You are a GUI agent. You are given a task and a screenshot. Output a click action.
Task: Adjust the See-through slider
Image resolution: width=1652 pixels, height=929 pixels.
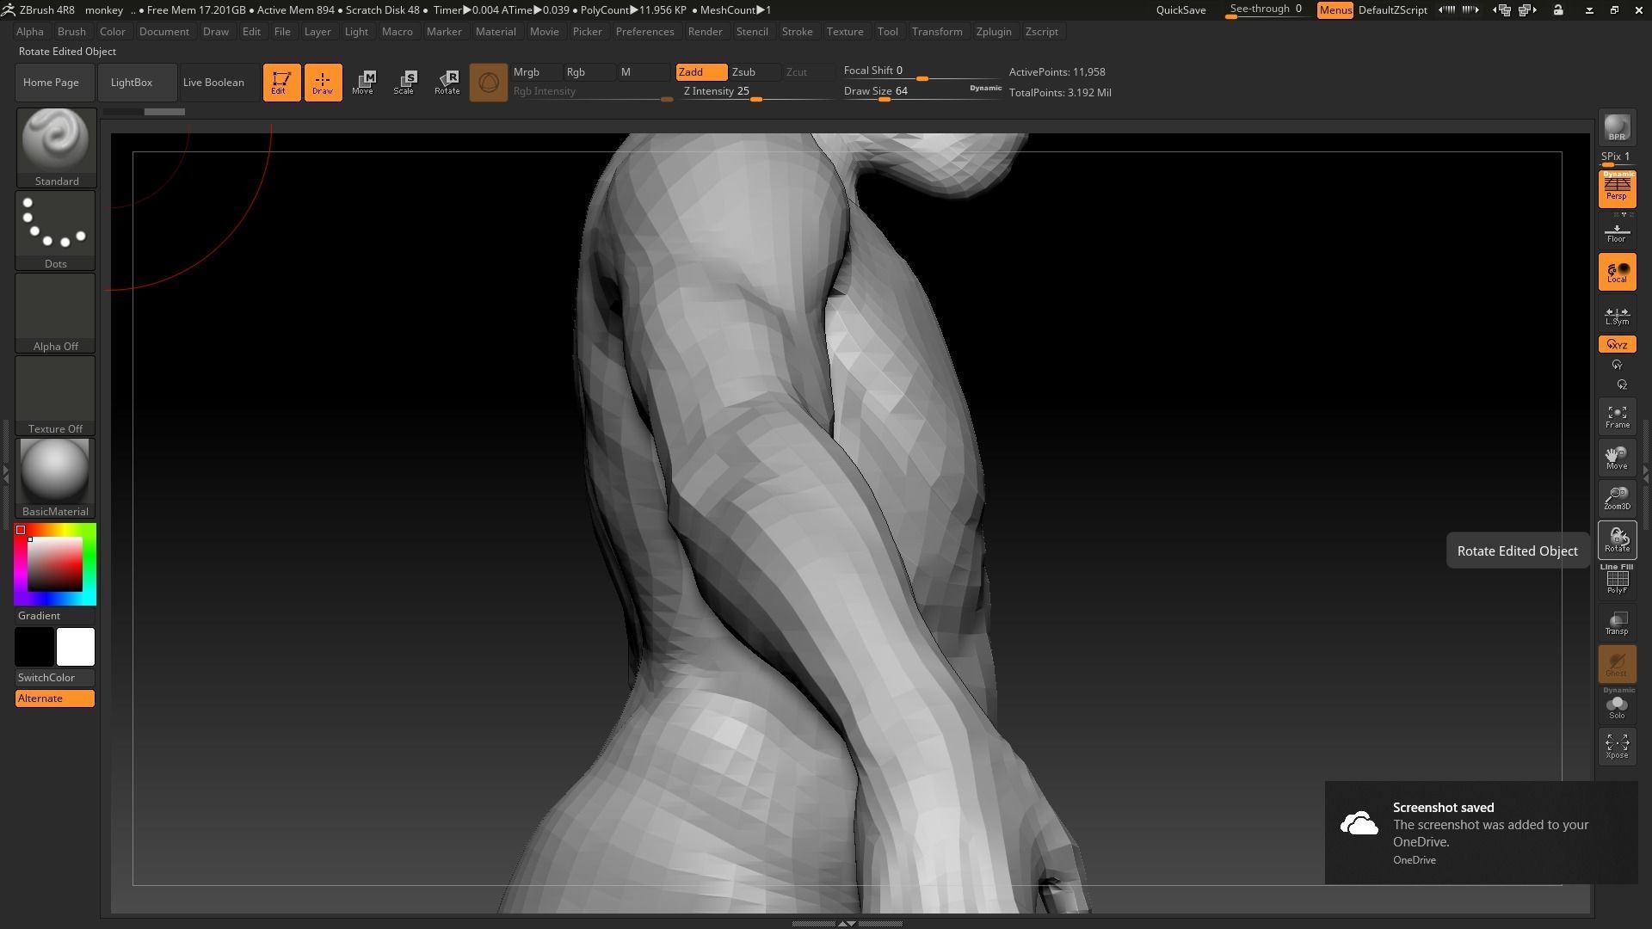[1268, 10]
